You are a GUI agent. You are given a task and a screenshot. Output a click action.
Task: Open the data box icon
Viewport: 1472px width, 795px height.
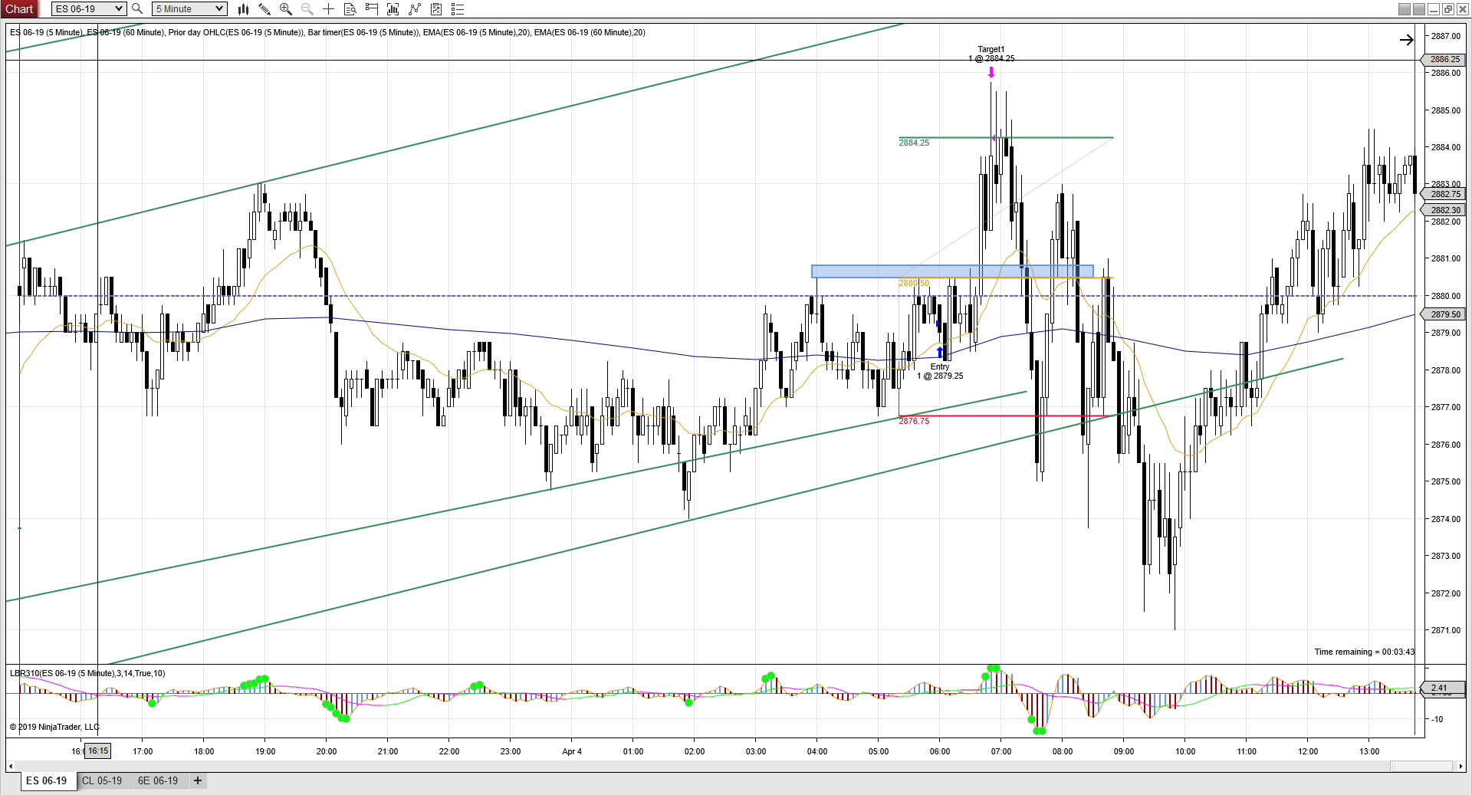350,8
